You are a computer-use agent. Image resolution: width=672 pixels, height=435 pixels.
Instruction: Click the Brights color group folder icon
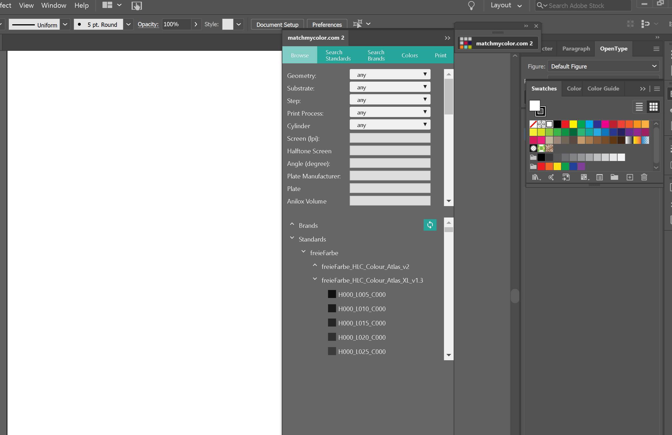coord(533,166)
